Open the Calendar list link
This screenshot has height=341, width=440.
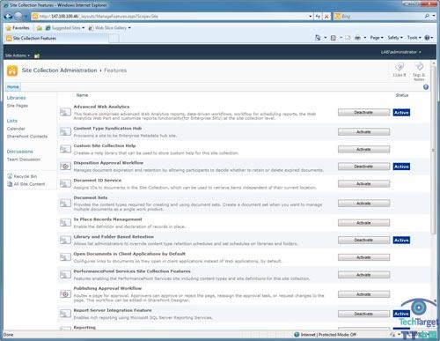point(16,129)
